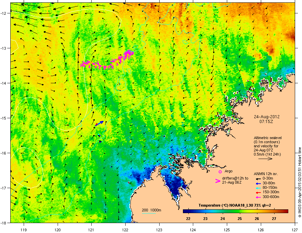
Task: Click the '(0.1m contours)' legend line
Action: click(267, 142)
